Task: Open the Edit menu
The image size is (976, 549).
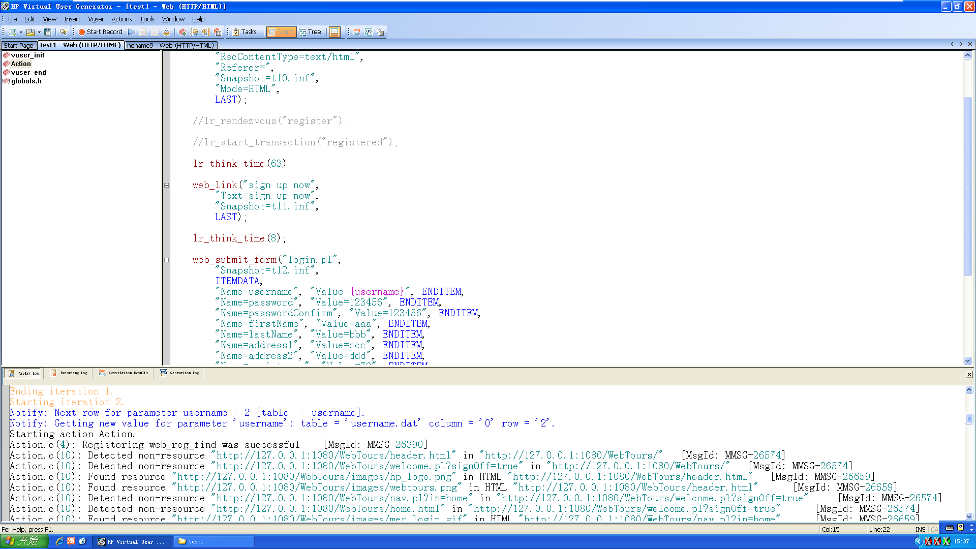Action: (30, 19)
